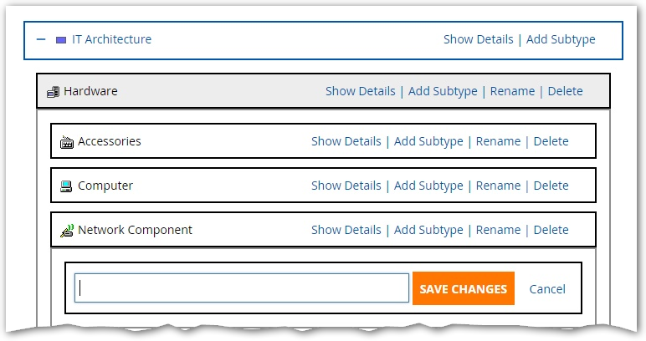The height and width of the screenshot is (341, 646).
Task: Show details for IT Architecture
Action: point(478,39)
